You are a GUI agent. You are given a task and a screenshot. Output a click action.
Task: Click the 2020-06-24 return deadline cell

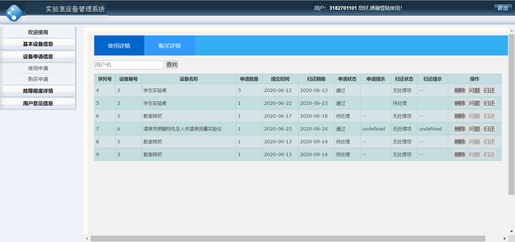(316, 129)
